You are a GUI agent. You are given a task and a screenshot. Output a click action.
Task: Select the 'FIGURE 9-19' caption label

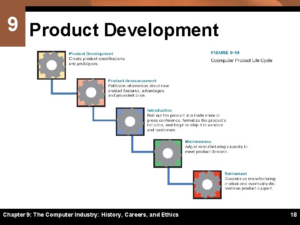point(225,52)
